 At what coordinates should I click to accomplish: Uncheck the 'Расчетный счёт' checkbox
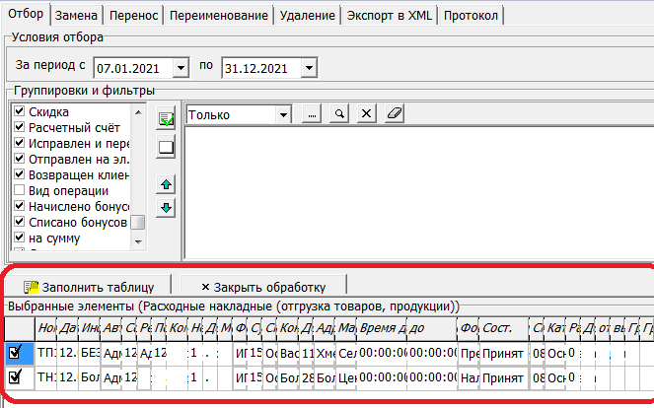(x=18, y=127)
